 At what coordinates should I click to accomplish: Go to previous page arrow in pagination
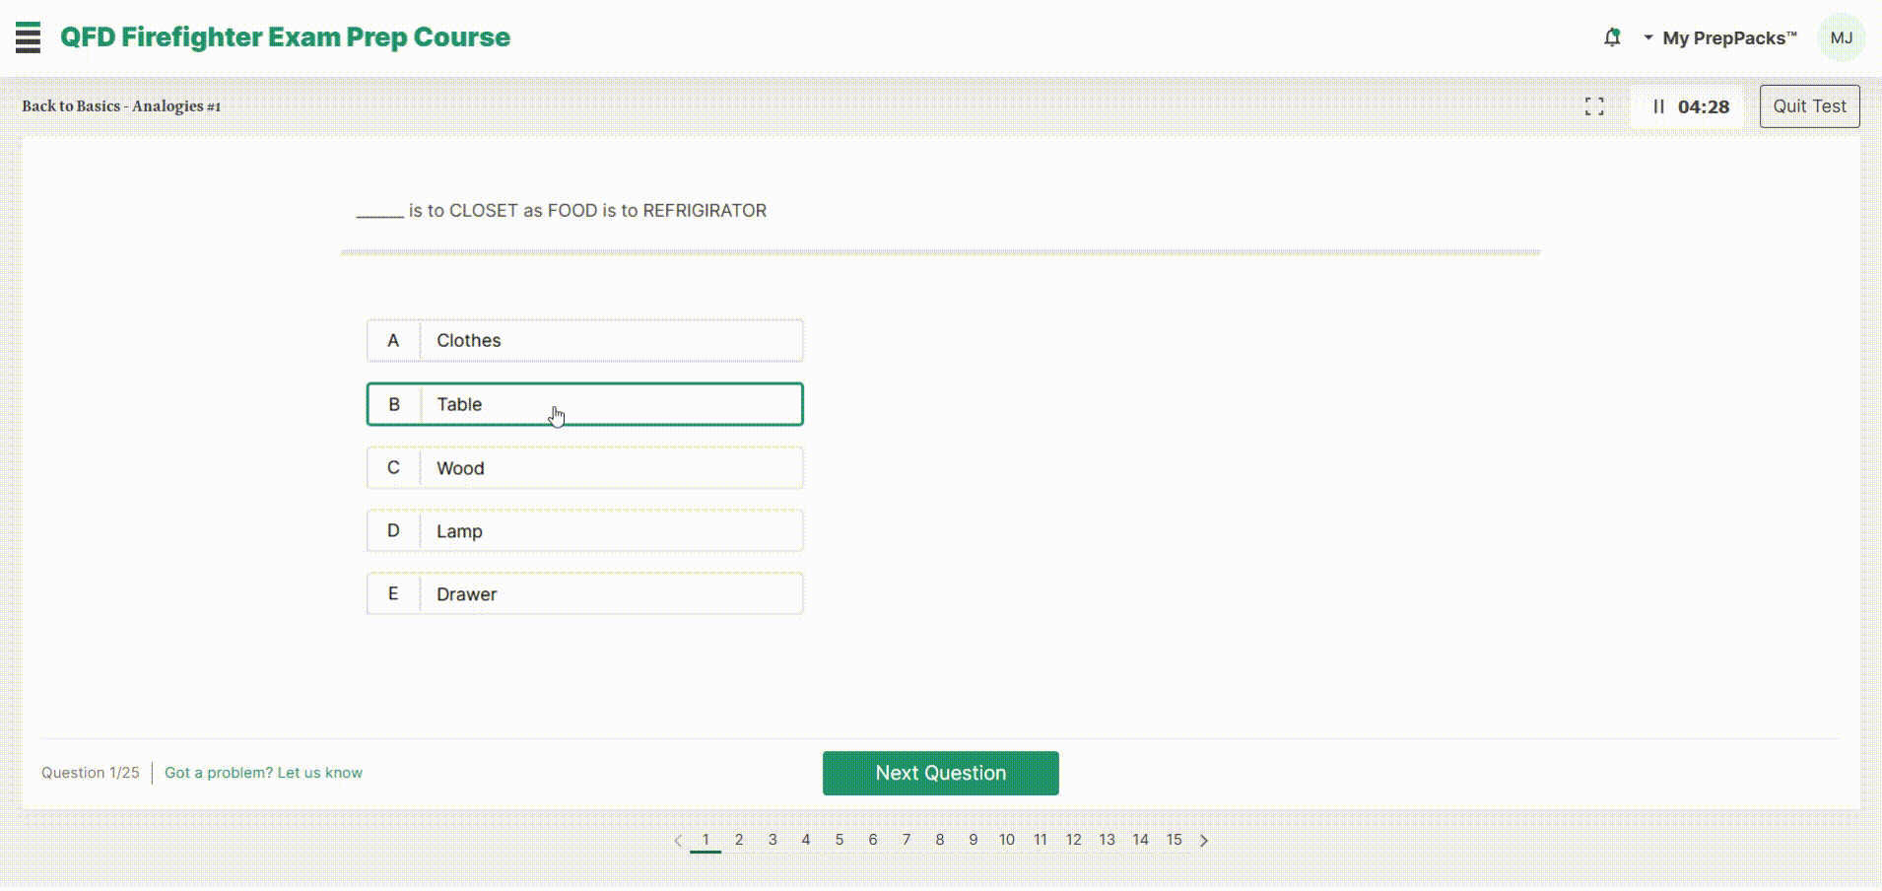(x=677, y=841)
